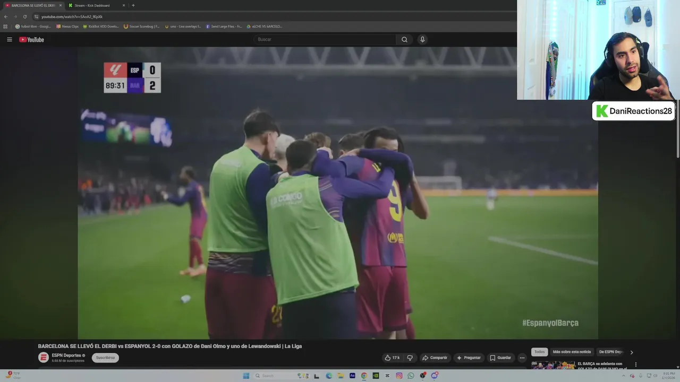Image resolution: width=680 pixels, height=382 pixels.
Task: Open the weather widget on the taskbar
Action: click(x=13, y=375)
